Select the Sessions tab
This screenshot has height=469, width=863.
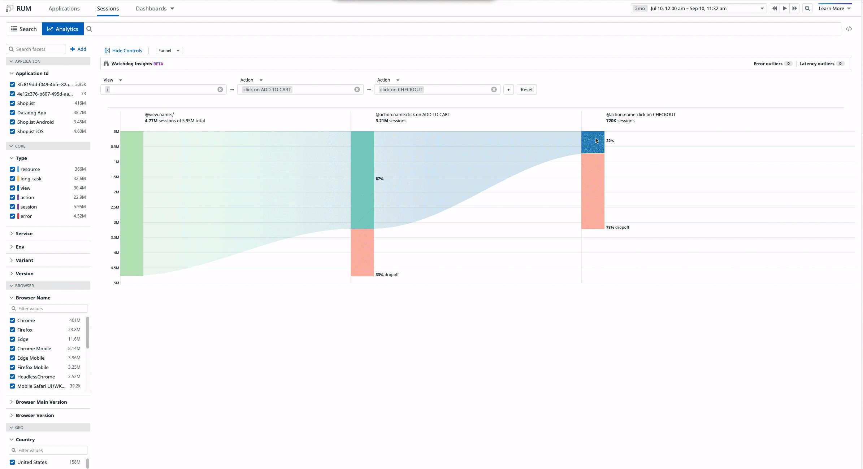(108, 8)
